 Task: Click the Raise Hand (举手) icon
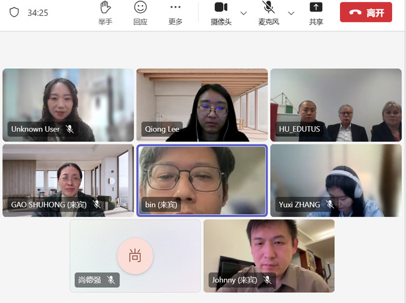105,8
